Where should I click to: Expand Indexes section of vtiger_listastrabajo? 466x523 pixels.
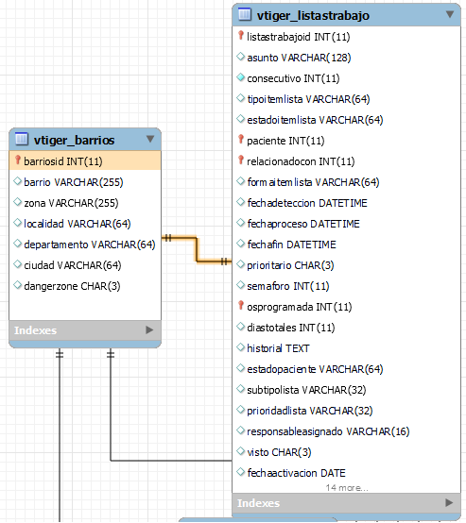click(x=449, y=502)
